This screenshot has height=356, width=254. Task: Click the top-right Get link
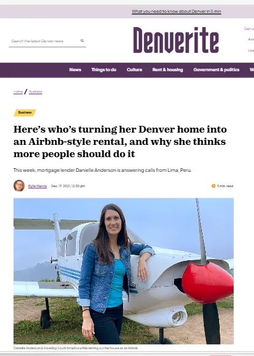(248, 29)
